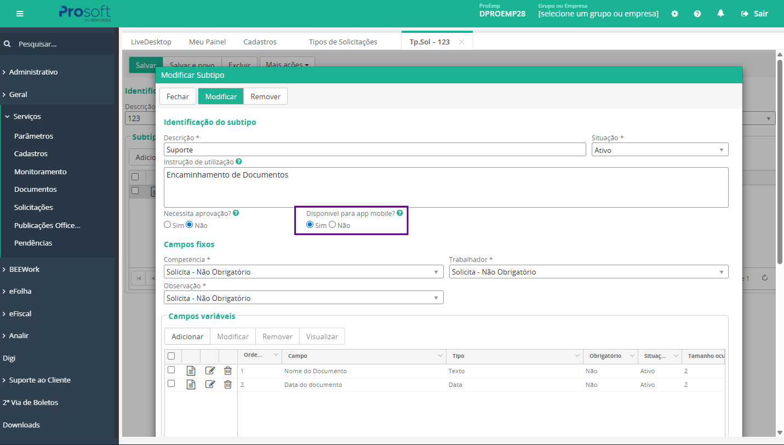Open Monitoramento in the sidebar
This screenshot has height=445, width=784.
[x=40, y=172]
